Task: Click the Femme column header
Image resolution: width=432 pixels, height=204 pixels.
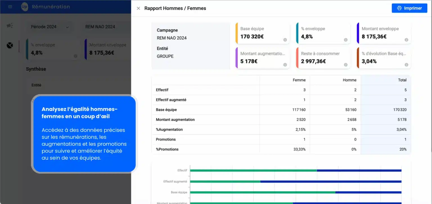Action: 299,80
